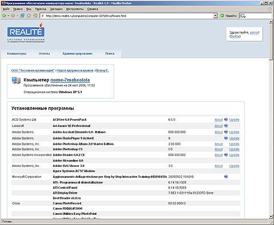This screenshot has height=225, width=274.
Task: Open the Закладки menu
Action: (57, 9)
